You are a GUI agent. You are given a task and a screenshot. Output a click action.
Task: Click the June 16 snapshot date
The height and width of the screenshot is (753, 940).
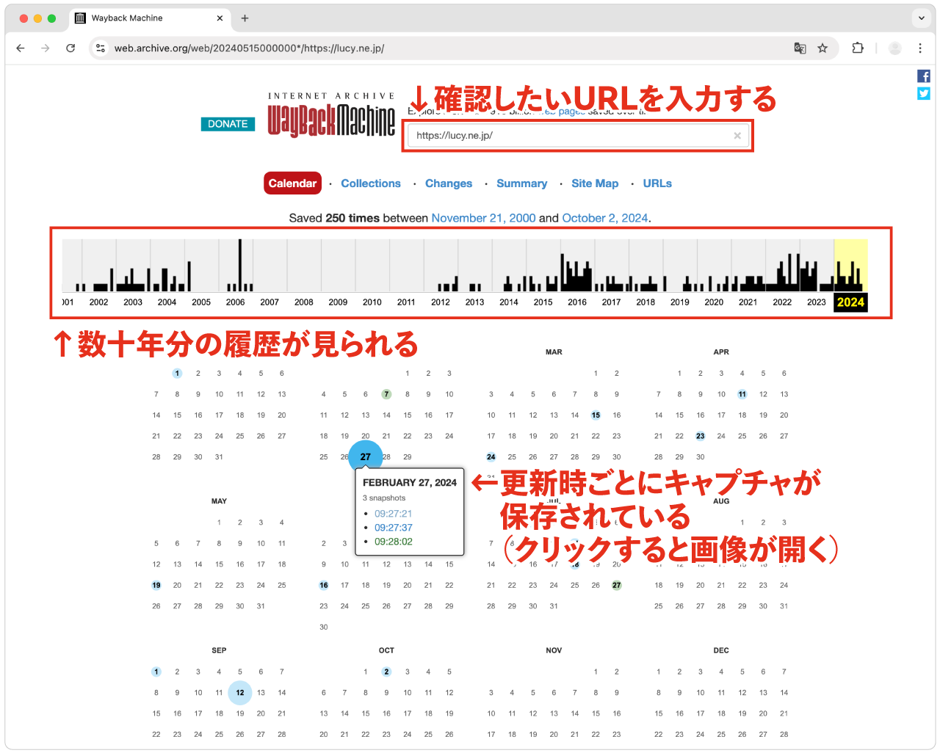click(324, 586)
